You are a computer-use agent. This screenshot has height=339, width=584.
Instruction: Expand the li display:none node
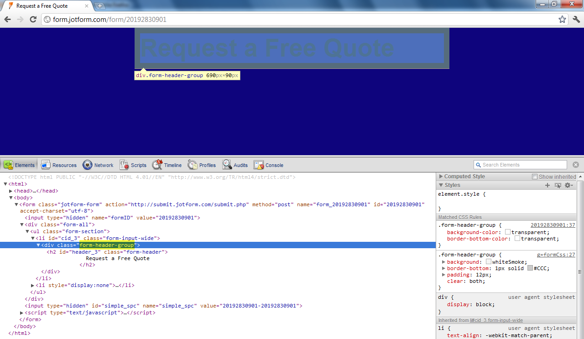point(33,285)
